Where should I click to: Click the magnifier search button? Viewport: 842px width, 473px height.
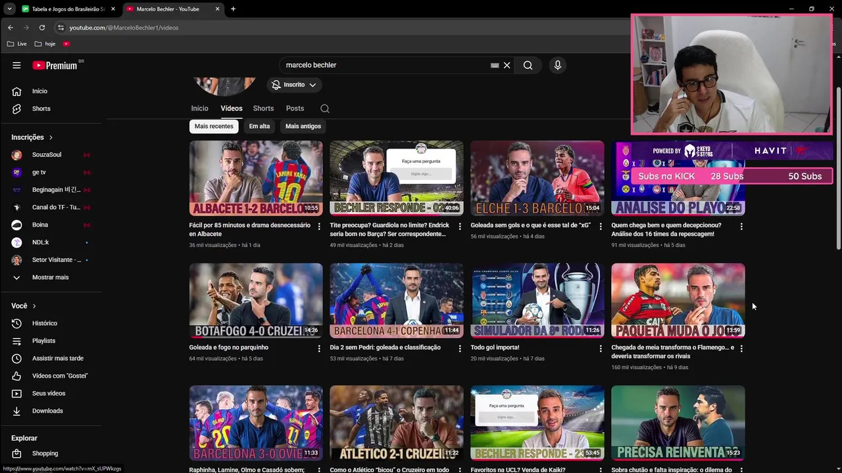528,65
